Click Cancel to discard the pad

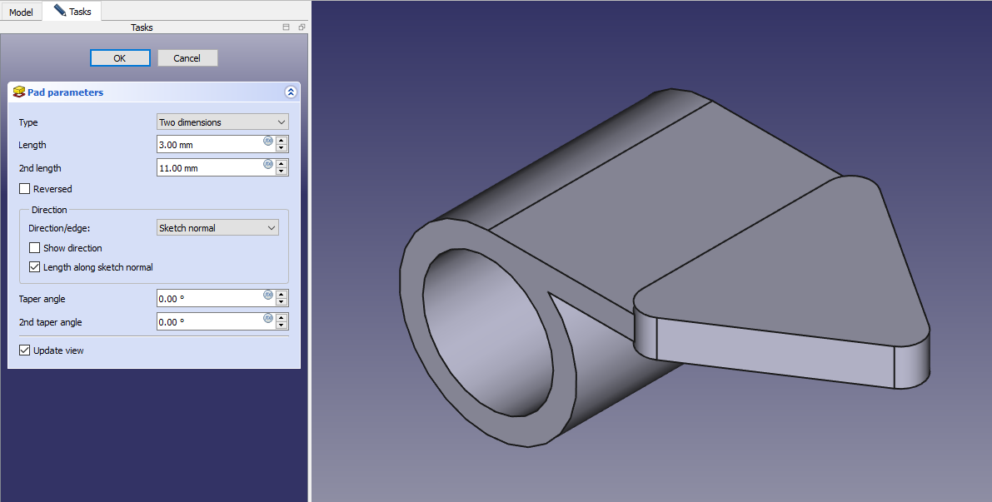(x=187, y=58)
